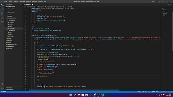Click the errors and warnings status indicator
The image size is (173, 97).
pos(4,92)
